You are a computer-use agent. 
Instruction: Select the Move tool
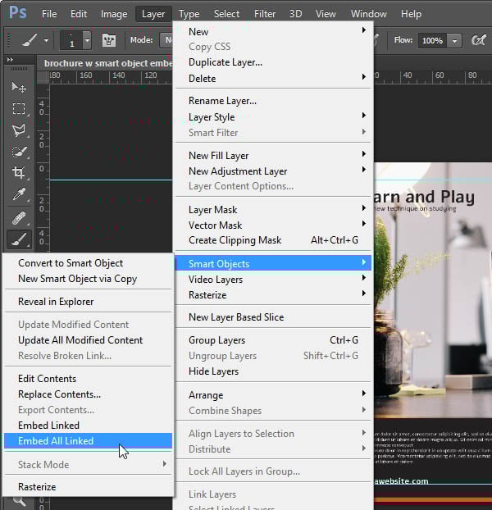coord(19,87)
